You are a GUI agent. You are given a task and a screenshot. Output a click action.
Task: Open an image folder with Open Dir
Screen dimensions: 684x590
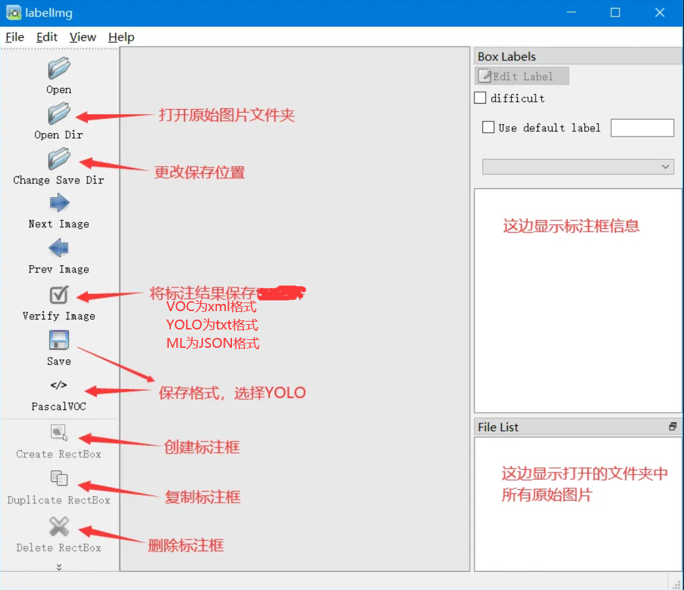point(59,114)
